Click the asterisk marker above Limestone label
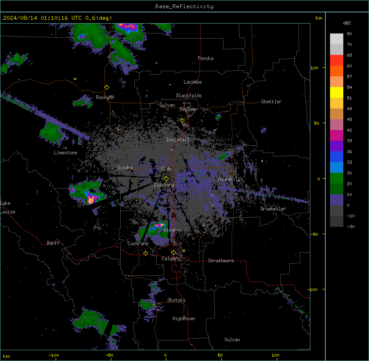The height and width of the screenshot is (361, 369). (65, 148)
